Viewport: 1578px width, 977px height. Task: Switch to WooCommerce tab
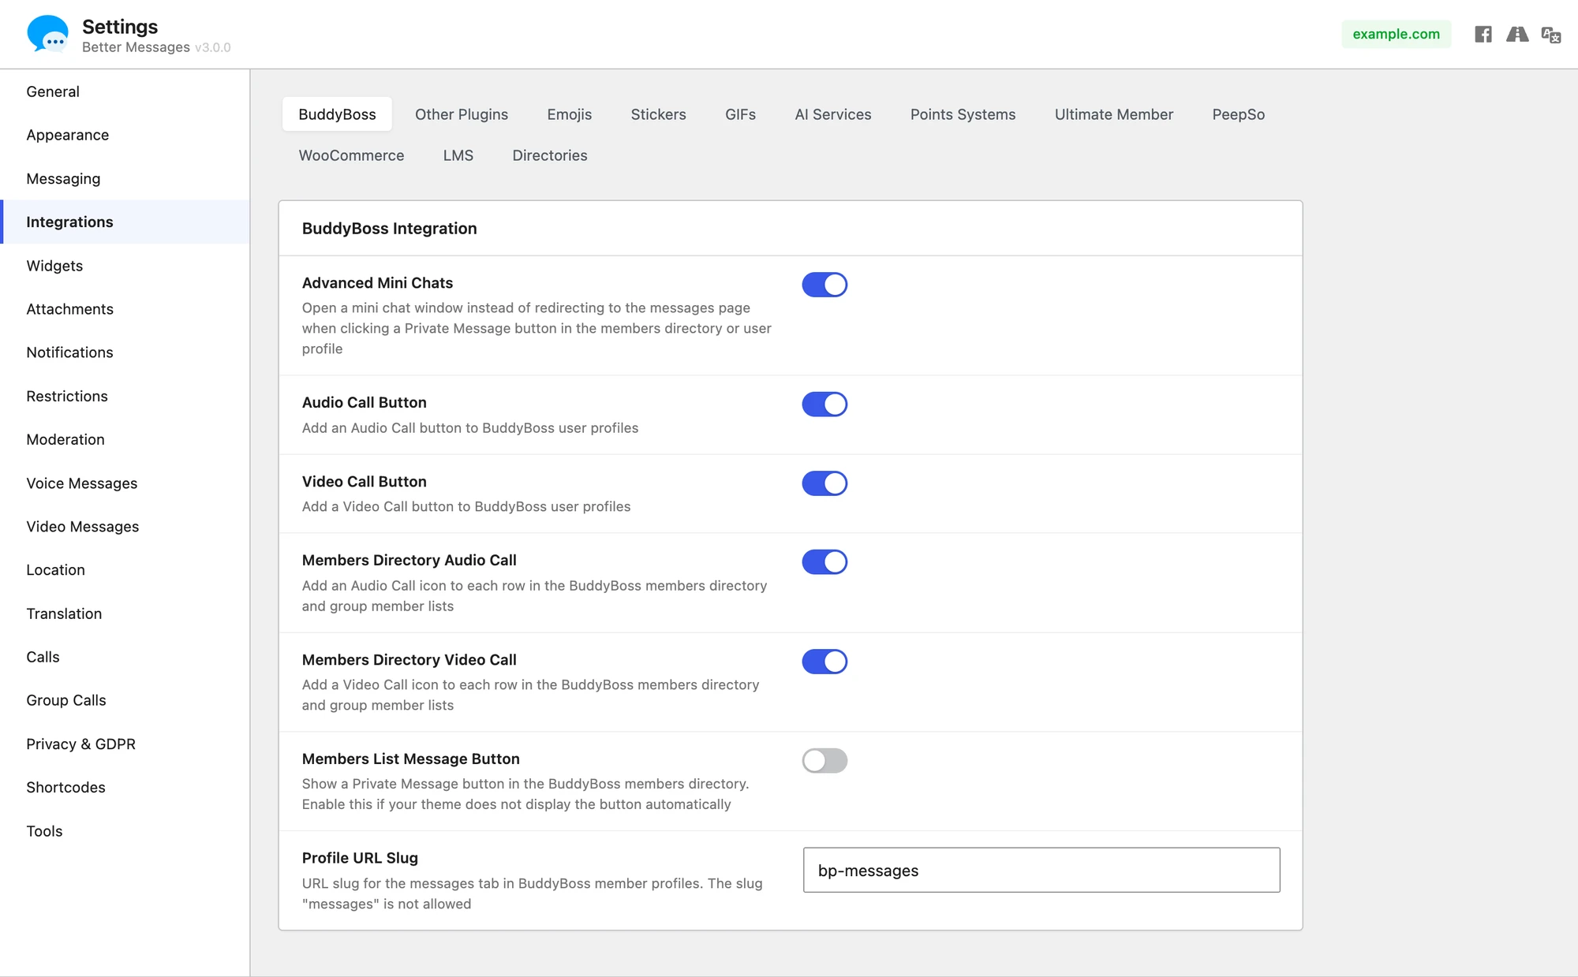351,155
